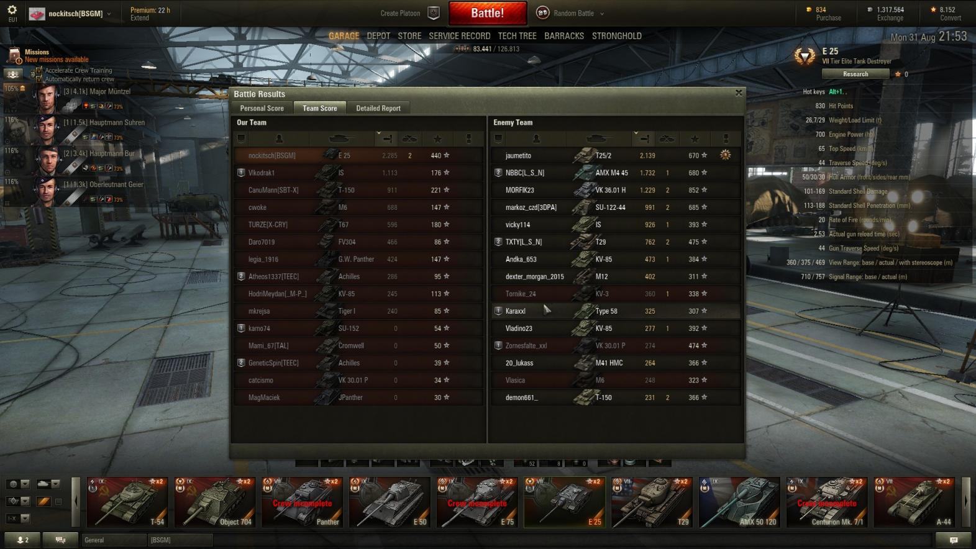This screenshot has width=976, height=549.
Task: Toggle Automatically return crew checkbox
Action: [39, 79]
